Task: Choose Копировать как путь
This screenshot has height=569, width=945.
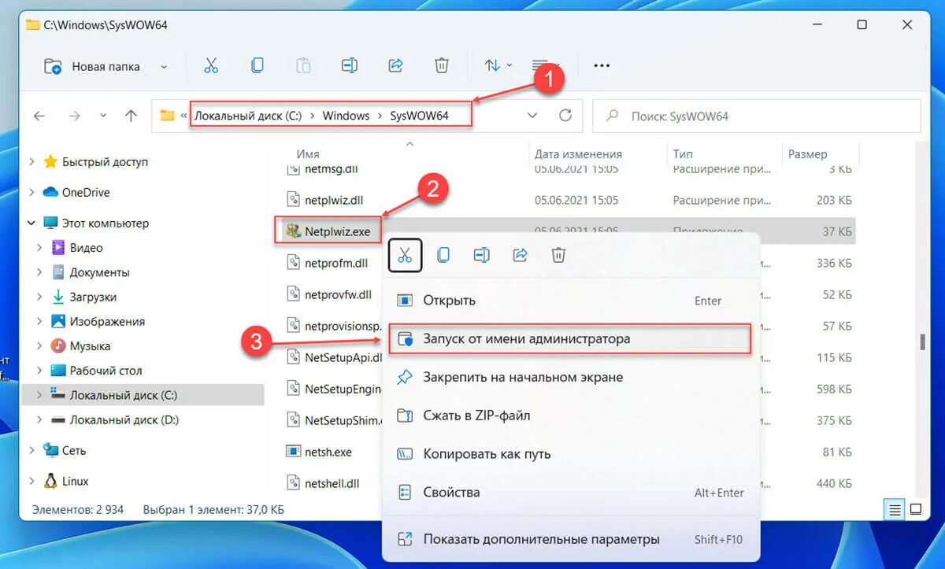Action: click(571, 454)
